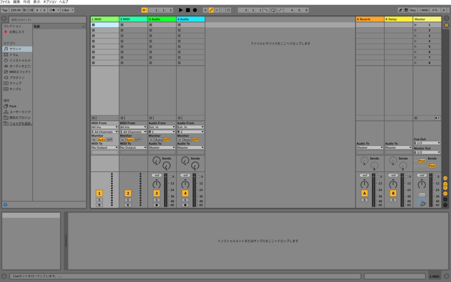Screen dimensions: 451x282
Task: Open the 表示 (View) menu
Action: coord(37,2)
